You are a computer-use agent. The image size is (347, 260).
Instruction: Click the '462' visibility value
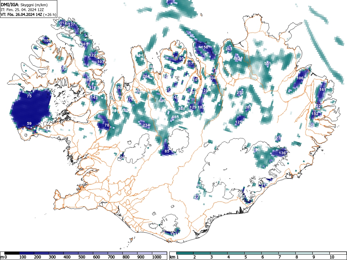click(x=237, y=59)
